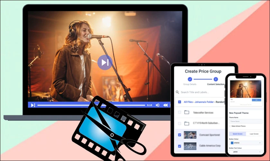Switch to the Splash Screen tab
Screen dimensions: 270x161
[238, 134]
